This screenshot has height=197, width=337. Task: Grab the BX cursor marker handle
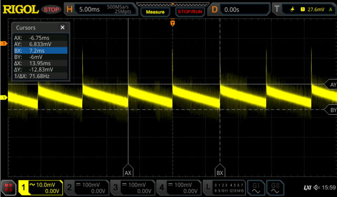tap(220, 171)
